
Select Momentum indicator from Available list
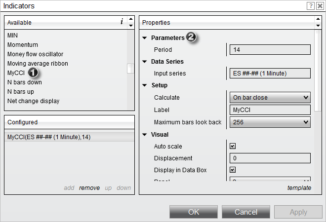pos(23,45)
